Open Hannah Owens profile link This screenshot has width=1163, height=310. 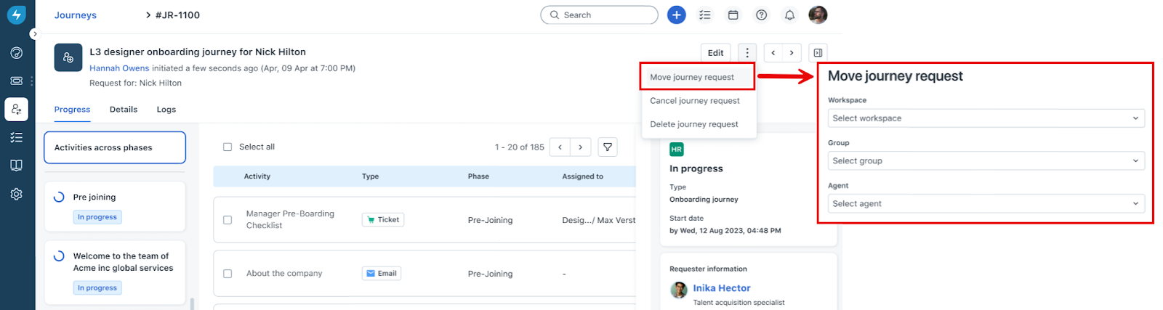(x=119, y=68)
